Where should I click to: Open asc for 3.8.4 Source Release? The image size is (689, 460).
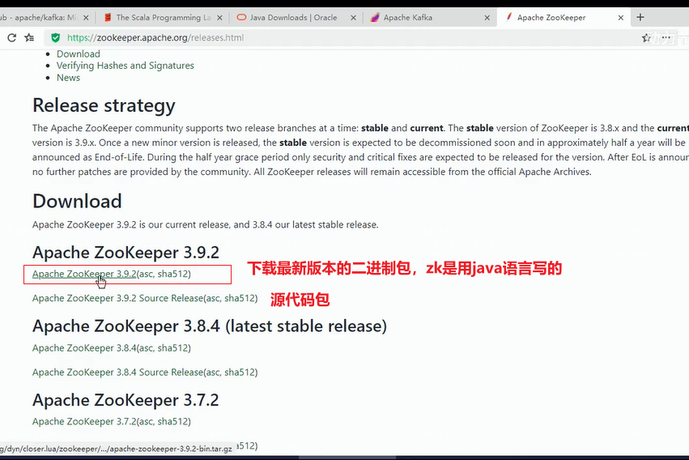pos(213,372)
